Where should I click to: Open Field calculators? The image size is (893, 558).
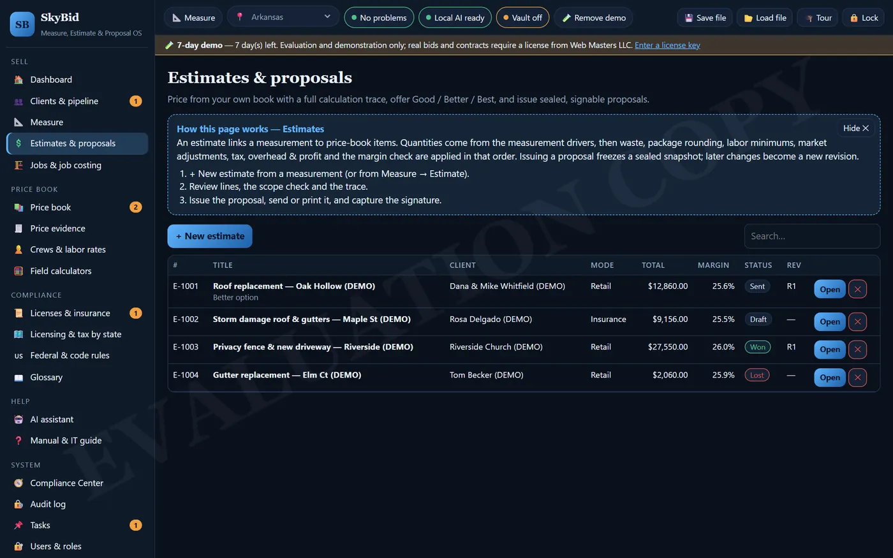pyautogui.click(x=77, y=270)
